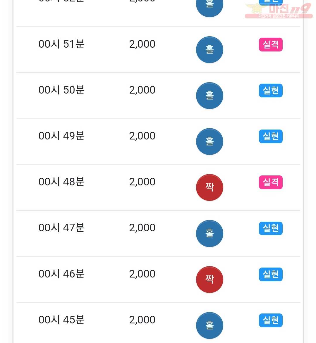
Task: Select the 00시 51분 time label
Action: coord(61,44)
